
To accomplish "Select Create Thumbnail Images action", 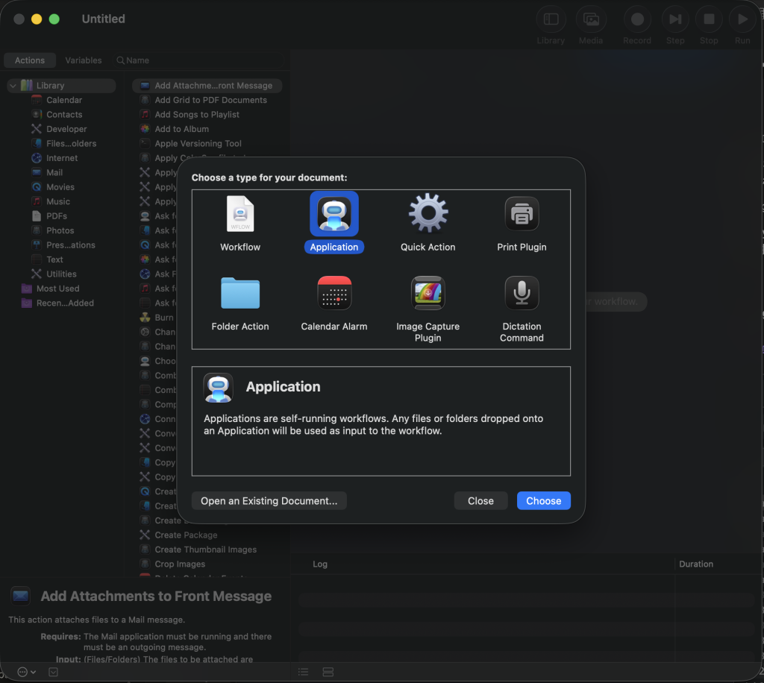I will click(x=207, y=550).
